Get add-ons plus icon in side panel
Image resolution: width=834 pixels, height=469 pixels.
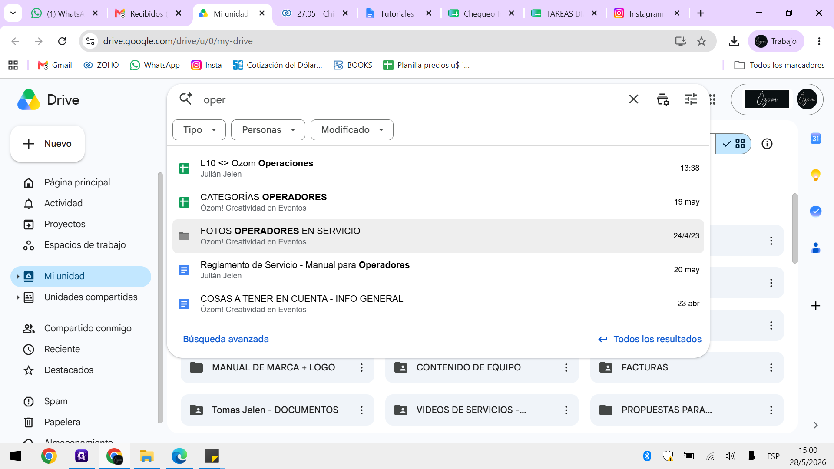pos(816,306)
